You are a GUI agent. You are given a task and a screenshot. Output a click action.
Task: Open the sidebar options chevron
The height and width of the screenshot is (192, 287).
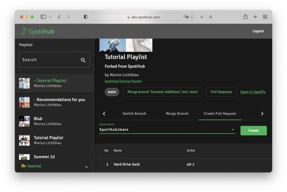50,17
